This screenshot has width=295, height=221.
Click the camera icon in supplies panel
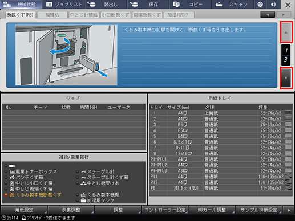click(12, 166)
